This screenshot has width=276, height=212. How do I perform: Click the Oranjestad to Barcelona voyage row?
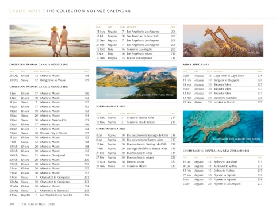[x=49, y=191]
